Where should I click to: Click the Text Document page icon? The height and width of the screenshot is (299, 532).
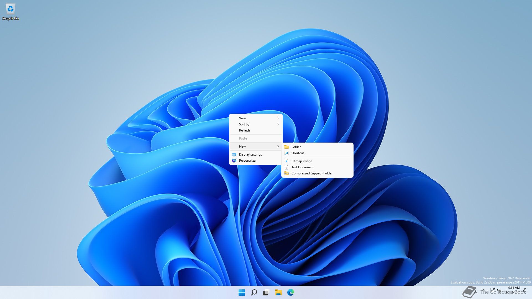[287, 167]
